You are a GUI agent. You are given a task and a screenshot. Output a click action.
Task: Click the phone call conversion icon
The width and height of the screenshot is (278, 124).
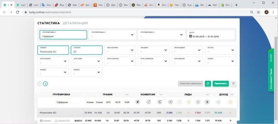pos(160,102)
